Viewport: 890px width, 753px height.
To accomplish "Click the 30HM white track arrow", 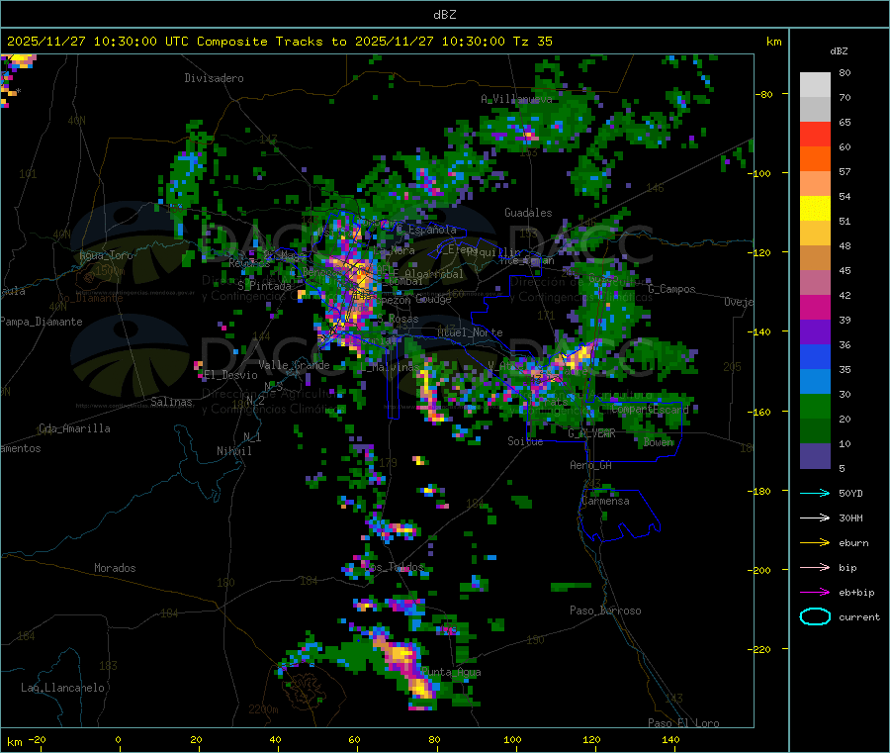I will point(815,518).
